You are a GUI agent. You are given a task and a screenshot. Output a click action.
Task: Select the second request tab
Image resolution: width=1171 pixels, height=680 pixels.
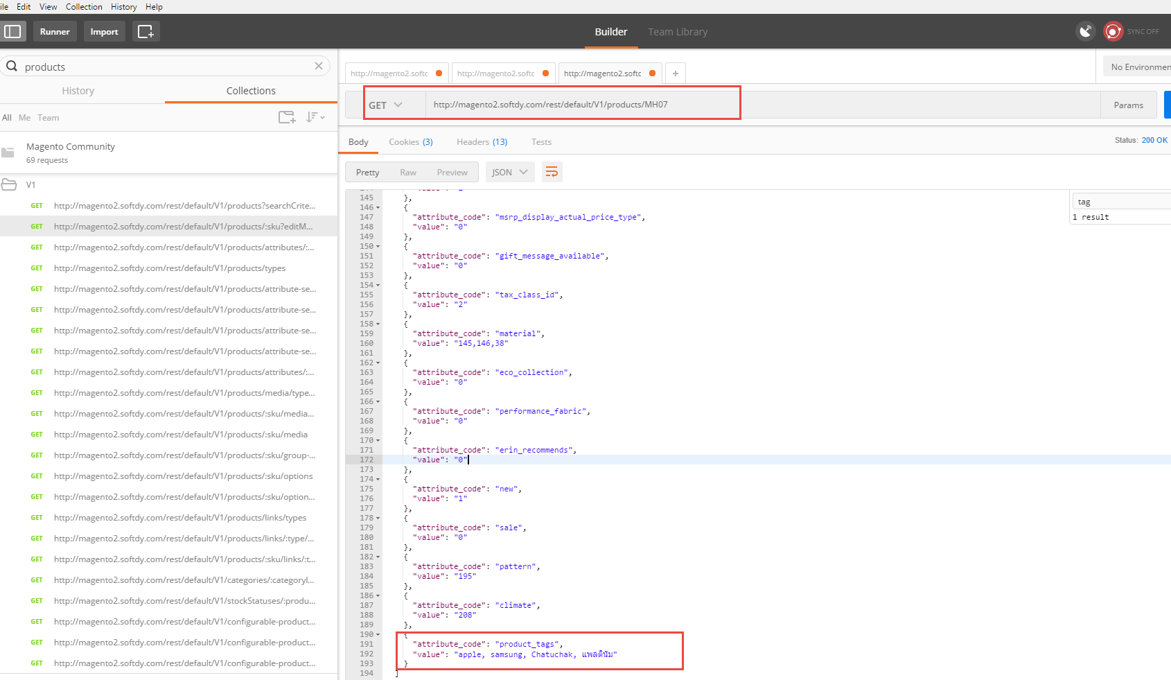click(503, 73)
